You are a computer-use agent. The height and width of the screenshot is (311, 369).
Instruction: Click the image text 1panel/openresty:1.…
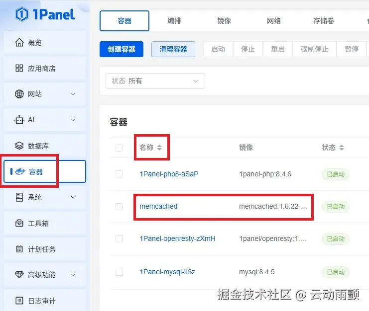(x=273, y=238)
